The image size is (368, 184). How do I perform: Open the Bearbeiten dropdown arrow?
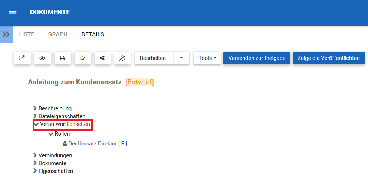point(181,58)
